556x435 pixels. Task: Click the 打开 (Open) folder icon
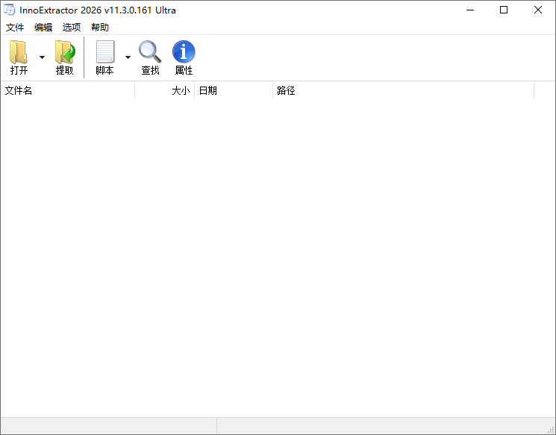click(19, 51)
